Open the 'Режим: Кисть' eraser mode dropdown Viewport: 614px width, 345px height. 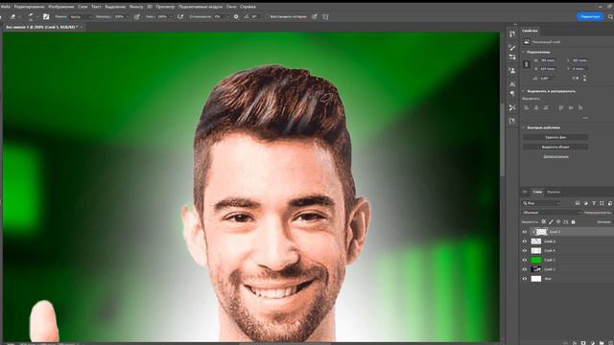coord(81,17)
